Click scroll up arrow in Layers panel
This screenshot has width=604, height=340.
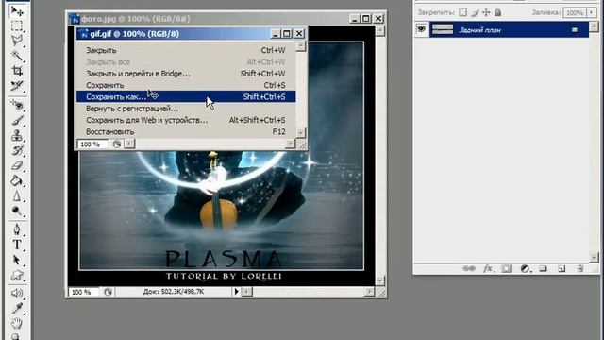pos(594,26)
